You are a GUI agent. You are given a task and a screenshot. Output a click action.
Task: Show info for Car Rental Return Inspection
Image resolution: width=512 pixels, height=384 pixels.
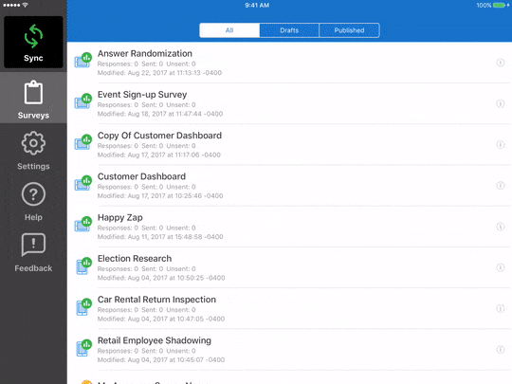tap(501, 308)
